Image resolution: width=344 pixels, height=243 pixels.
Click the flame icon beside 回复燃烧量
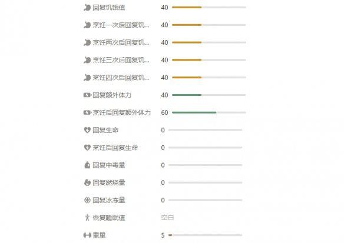87,182
